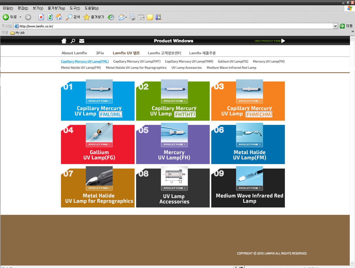Click the website's white home icon
355x268 pixels.
[64, 41]
